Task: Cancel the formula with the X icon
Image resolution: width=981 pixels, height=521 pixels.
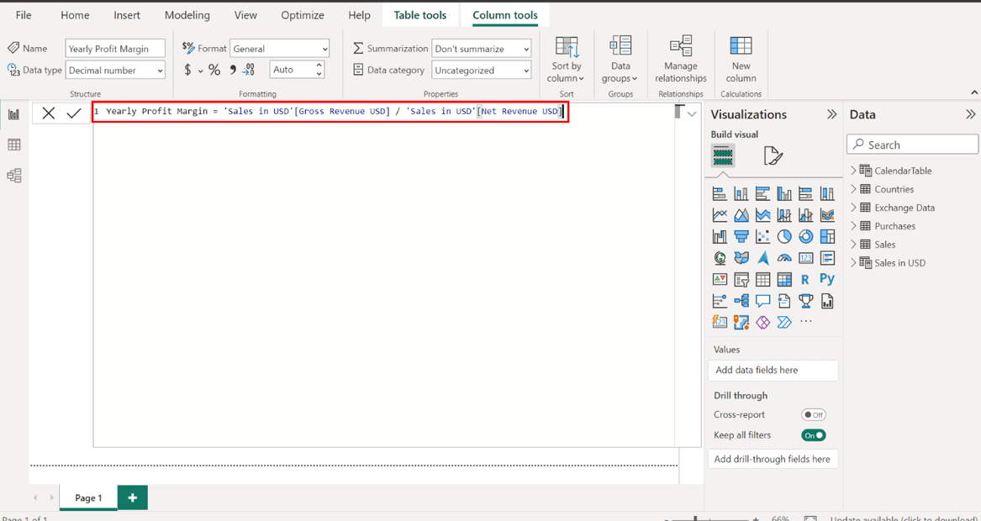Action: (49, 113)
